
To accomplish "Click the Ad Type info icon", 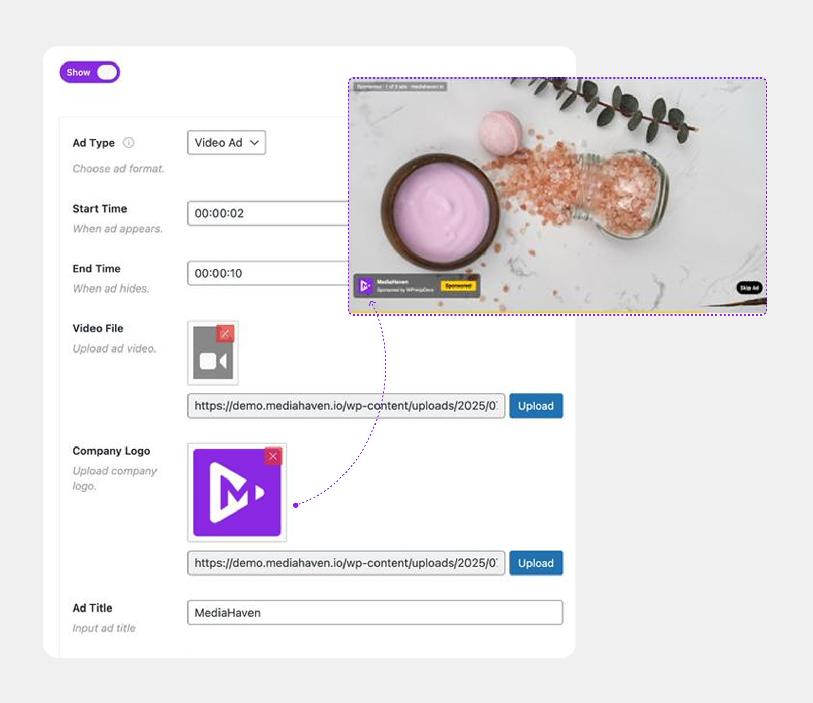I will (x=129, y=143).
